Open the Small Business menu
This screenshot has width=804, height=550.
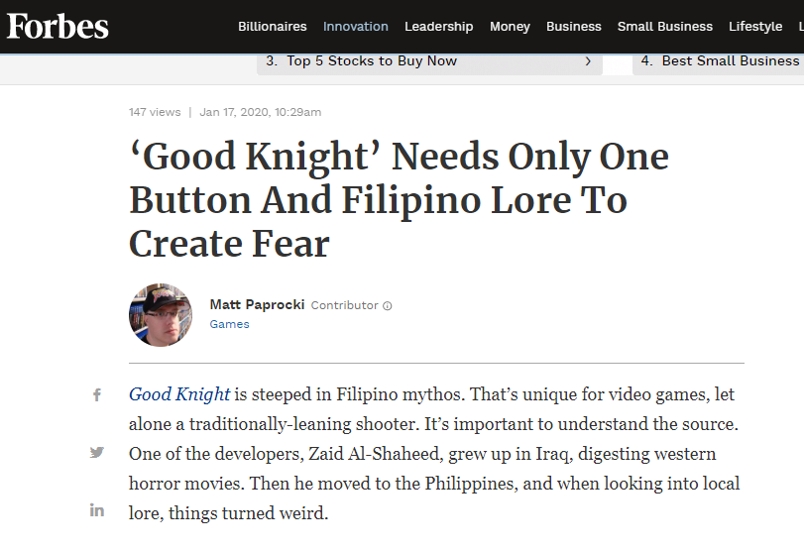point(665,27)
